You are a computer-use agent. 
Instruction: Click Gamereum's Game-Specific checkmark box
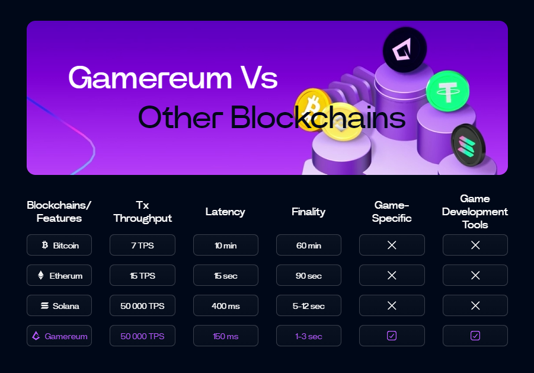point(392,336)
